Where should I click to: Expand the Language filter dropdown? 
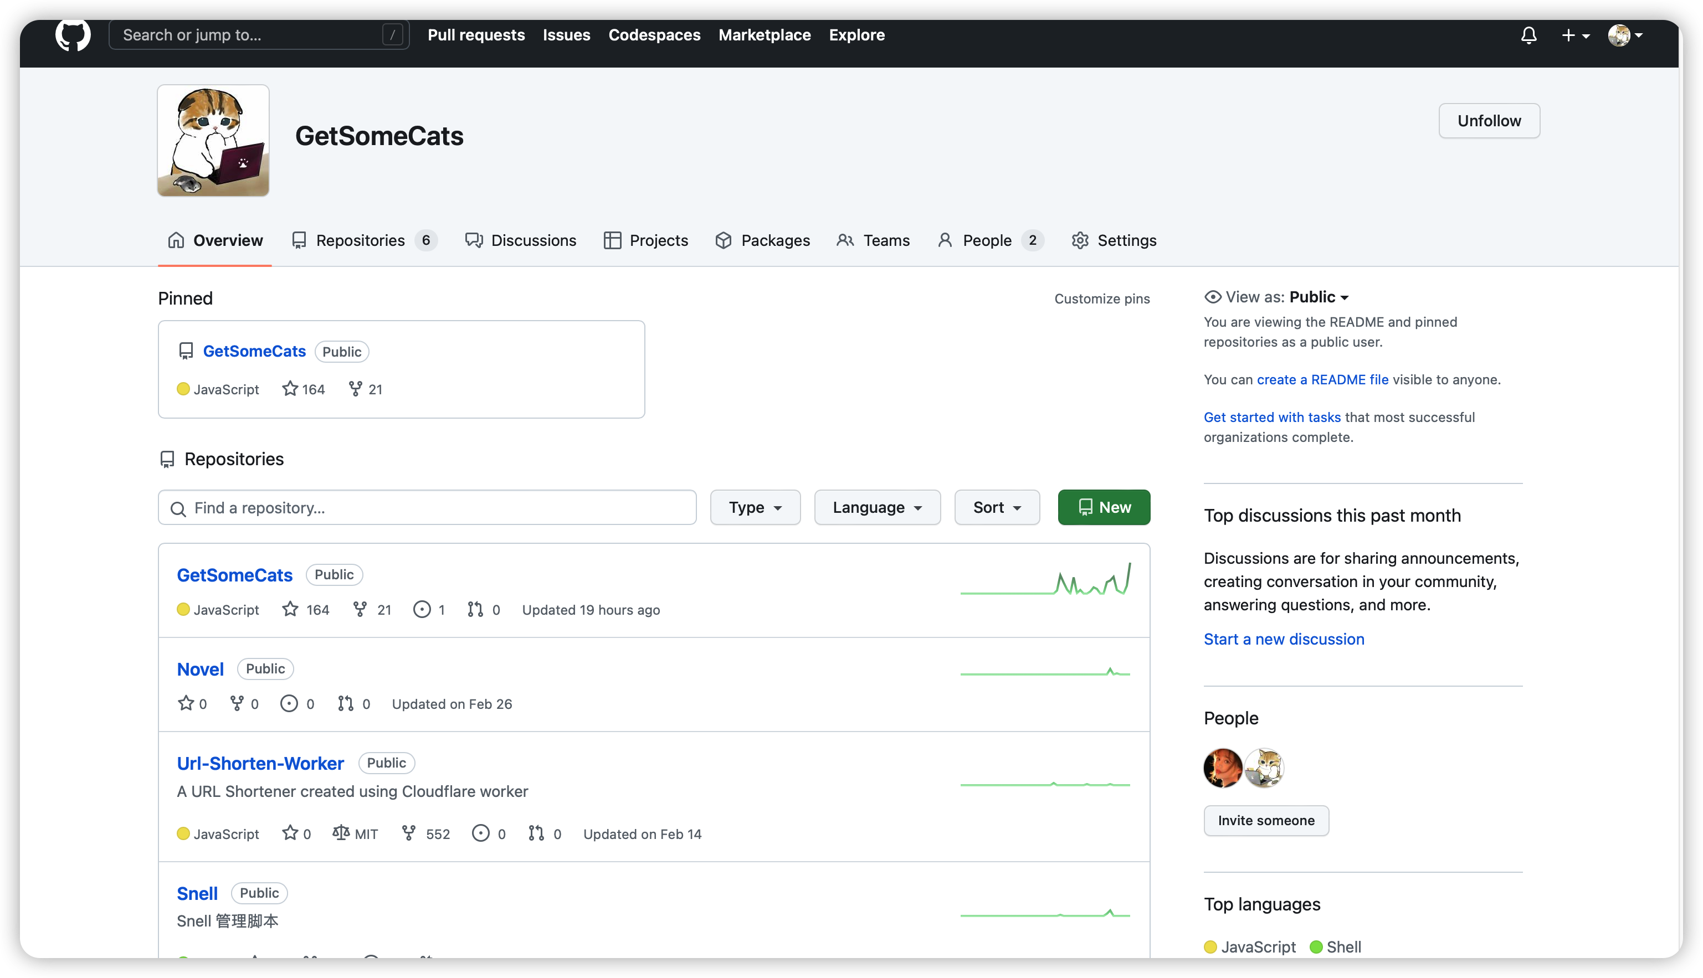[878, 507]
